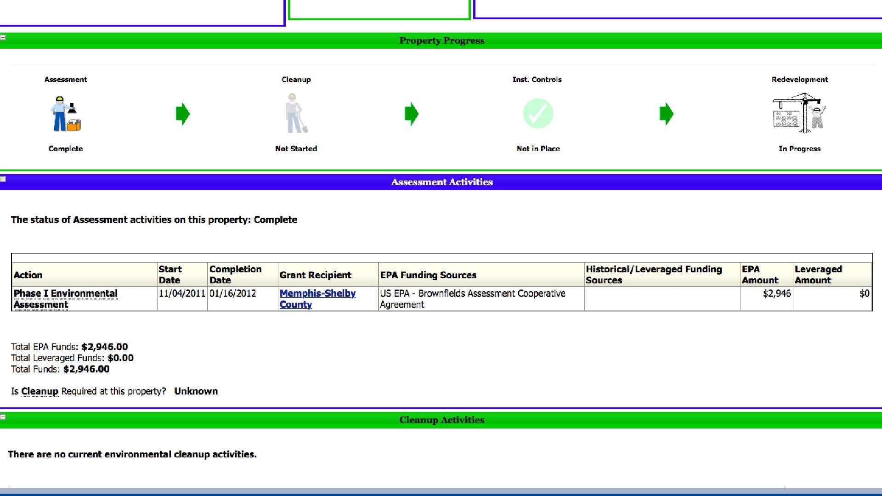Click the Property Progress header bar

pyautogui.click(x=441, y=40)
